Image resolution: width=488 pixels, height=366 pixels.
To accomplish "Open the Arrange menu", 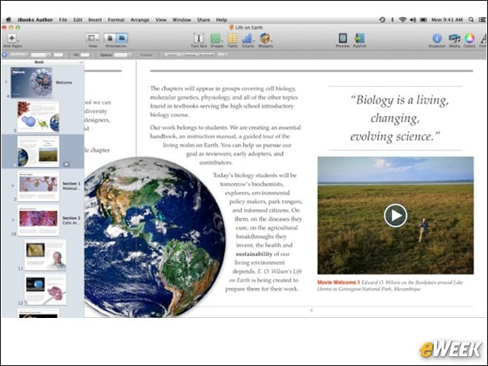I will 140,20.
